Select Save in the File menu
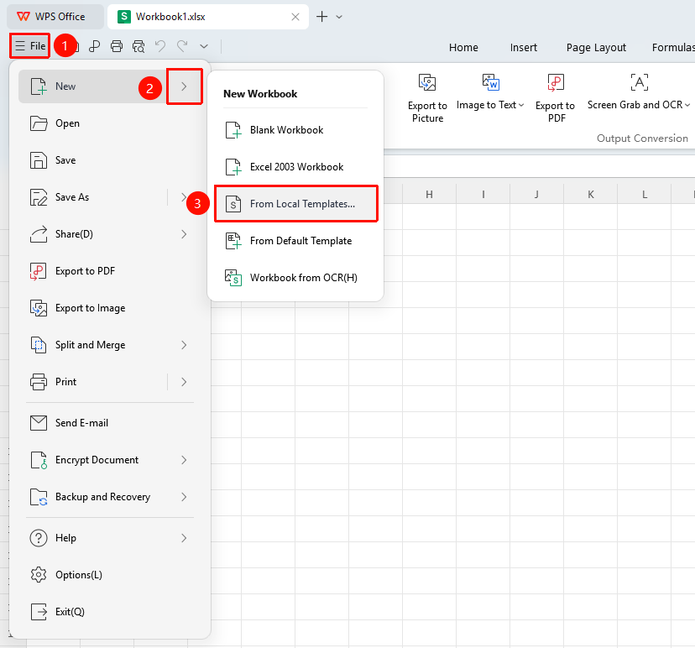 [x=110, y=160]
